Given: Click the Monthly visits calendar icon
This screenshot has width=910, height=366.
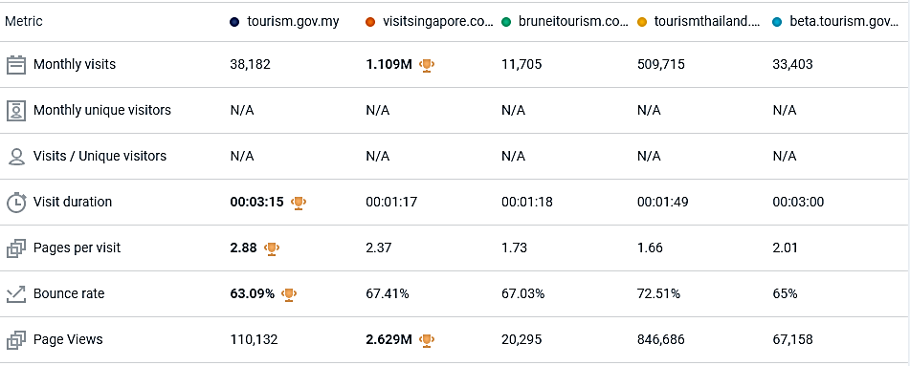Looking at the screenshot, I should 17,64.
